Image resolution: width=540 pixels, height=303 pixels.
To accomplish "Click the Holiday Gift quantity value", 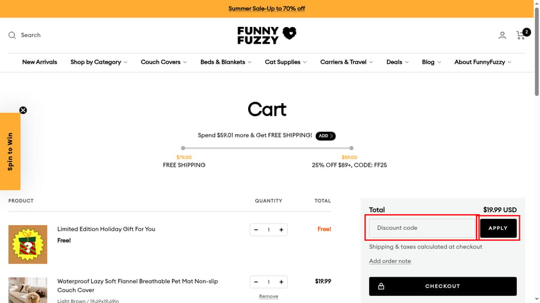I will pyautogui.click(x=269, y=230).
